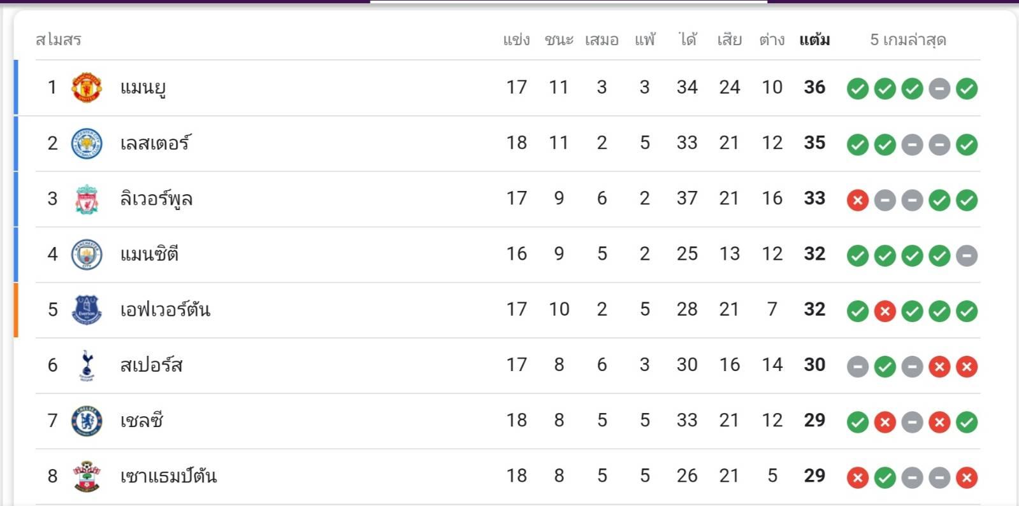Image resolution: width=1019 pixels, height=506 pixels.
Task: Click the Liverpool club crest
Action: (87, 199)
